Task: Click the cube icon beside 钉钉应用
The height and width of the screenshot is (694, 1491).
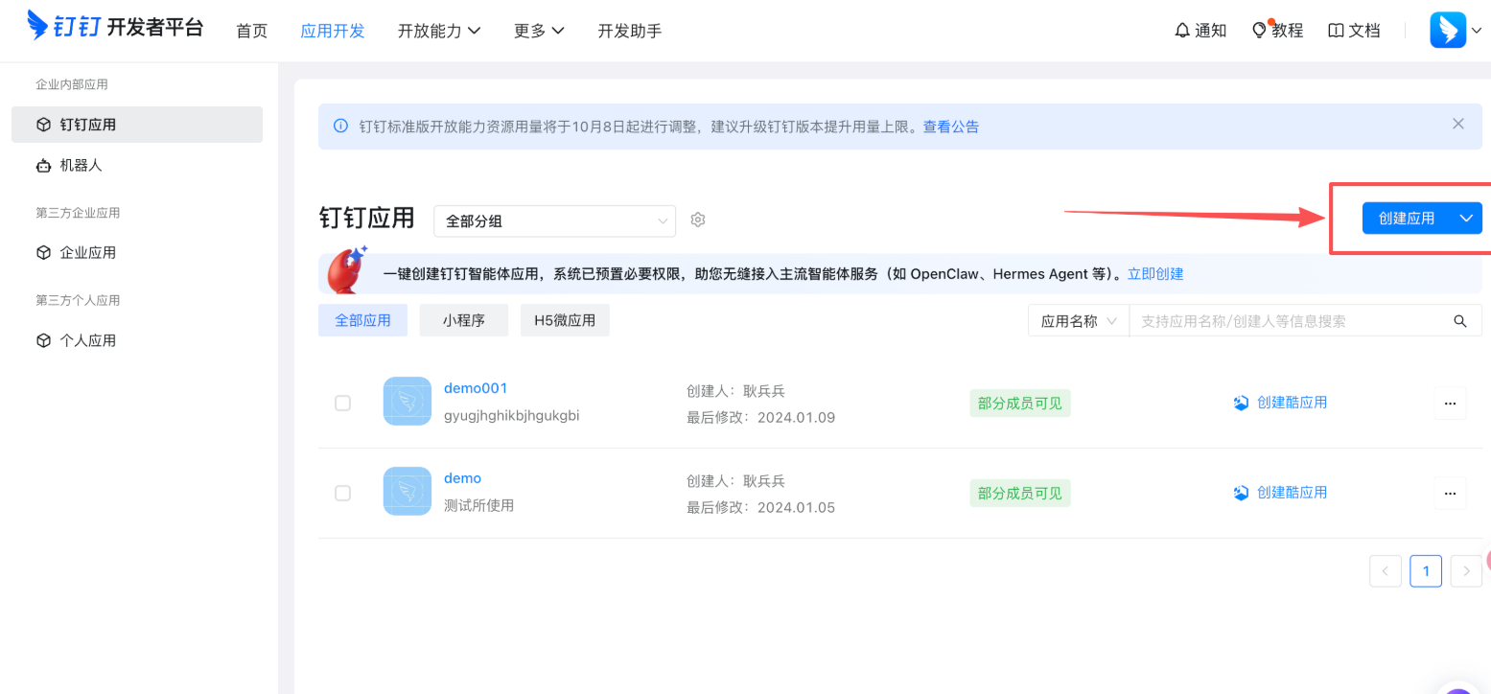Action: pos(43,125)
